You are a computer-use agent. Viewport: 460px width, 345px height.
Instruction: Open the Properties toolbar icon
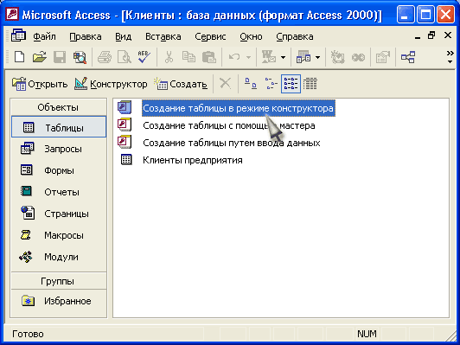coord(383,56)
